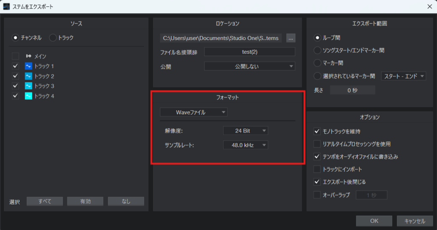Select the トラック source radio button

click(x=52, y=37)
